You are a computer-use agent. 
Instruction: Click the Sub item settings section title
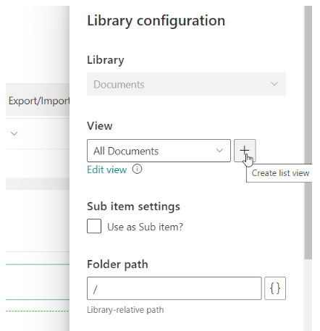click(133, 206)
